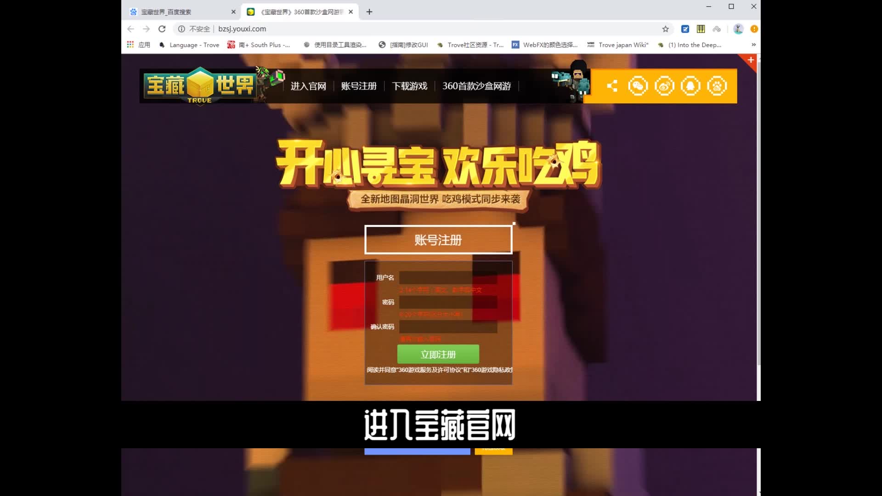This screenshot has width=882, height=496.
Task: Click the 账号注册 nav registration link
Action: tap(358, 85)
